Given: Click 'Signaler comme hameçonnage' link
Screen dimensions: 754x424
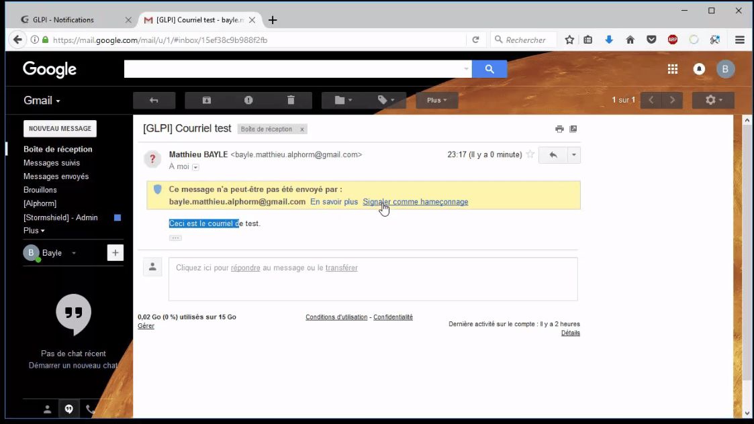Looking at the screenshot, I should [x=416, y=202].
